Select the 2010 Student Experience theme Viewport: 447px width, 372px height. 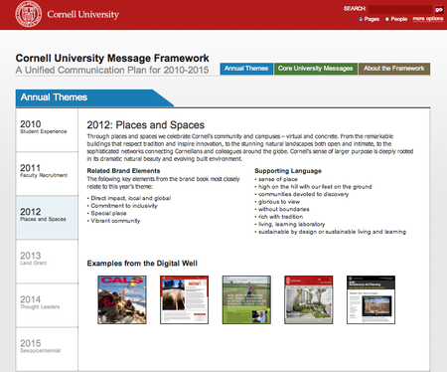point(47,130)
